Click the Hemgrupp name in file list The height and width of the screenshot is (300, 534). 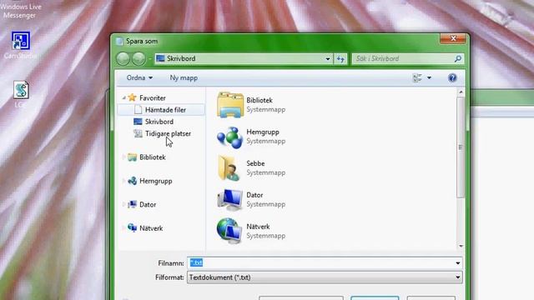(x=263, y=132)
